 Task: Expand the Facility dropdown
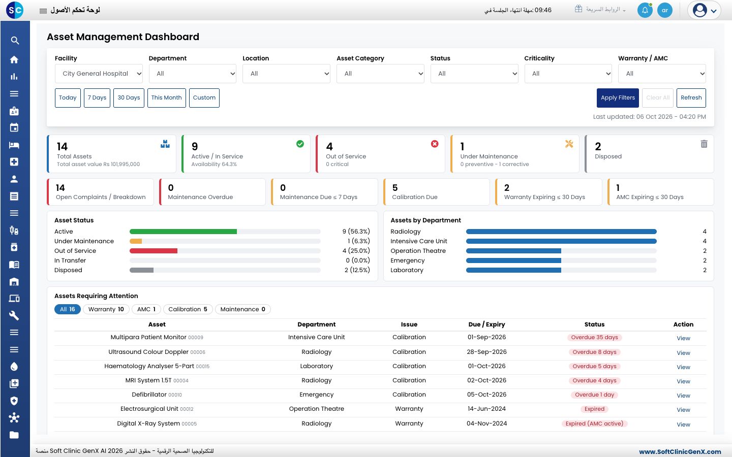[x=99, y=74]
